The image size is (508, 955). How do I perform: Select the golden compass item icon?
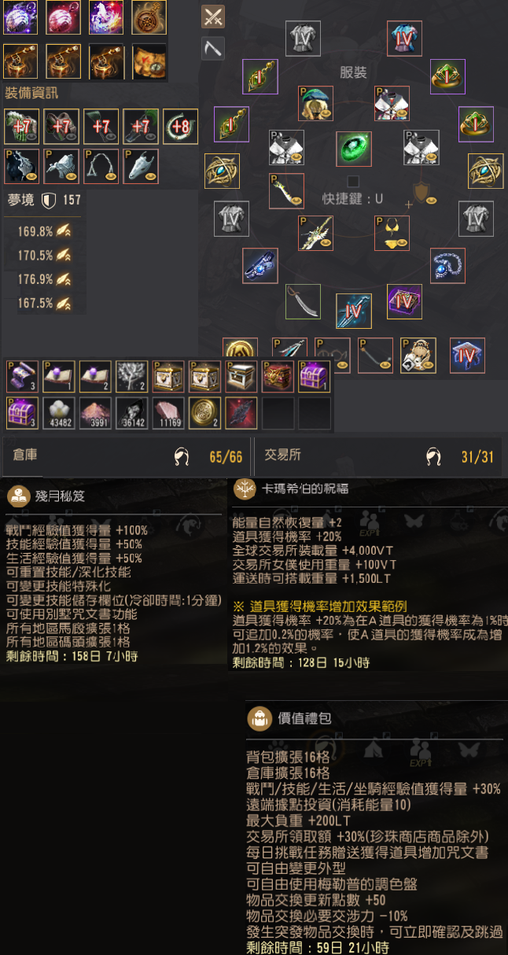point(149,17)
